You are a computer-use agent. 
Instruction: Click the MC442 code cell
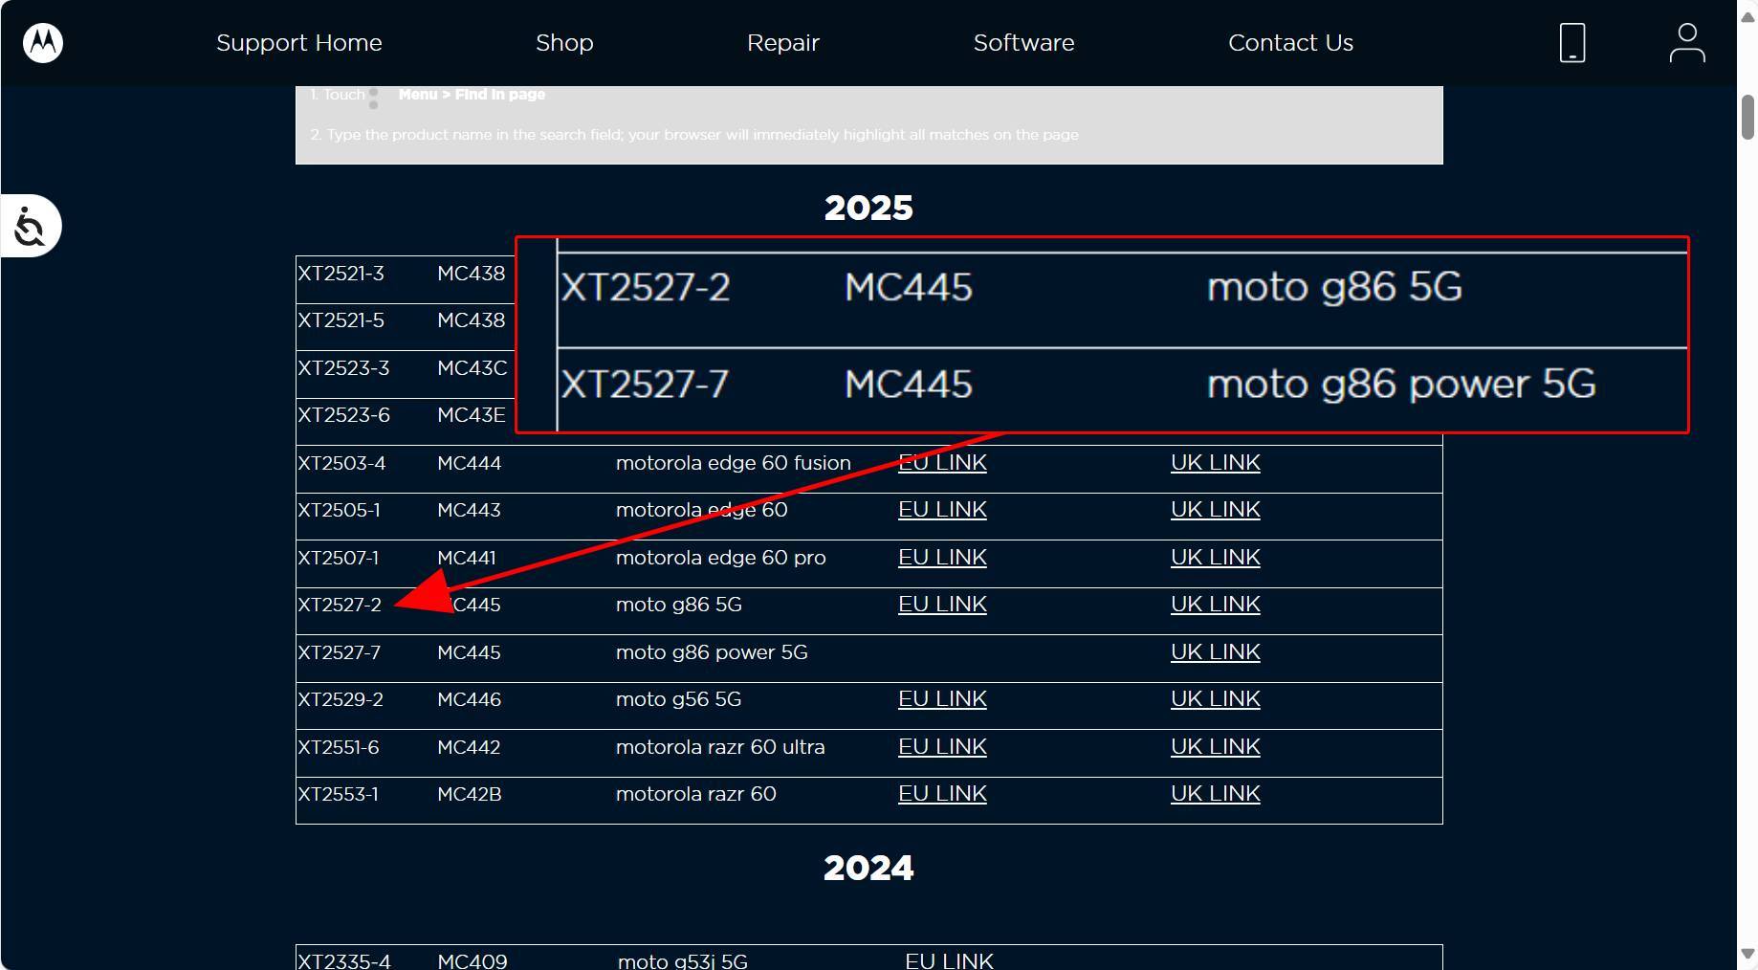[469, 747]
